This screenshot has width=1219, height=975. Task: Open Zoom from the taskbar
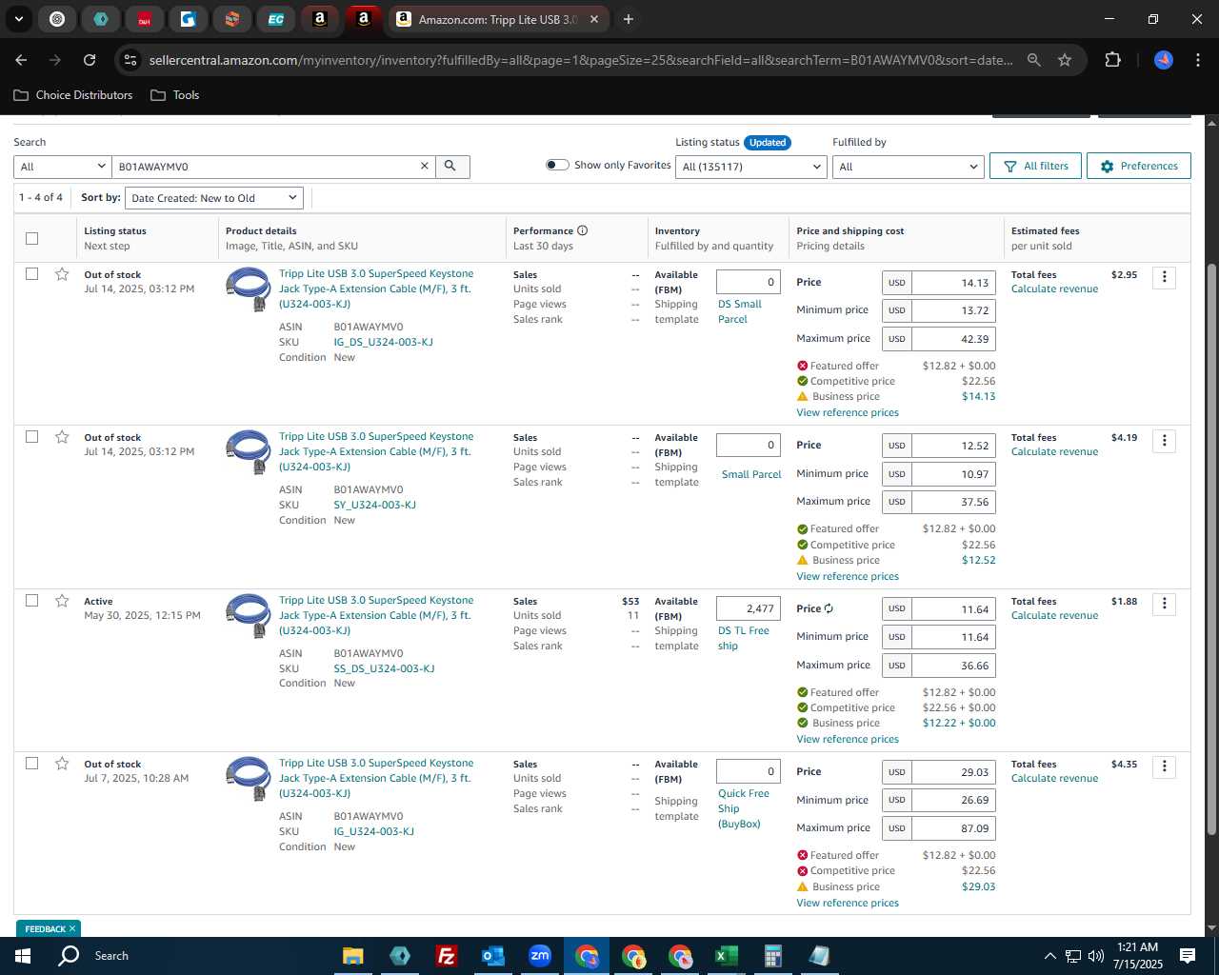(x=539, y=956)
